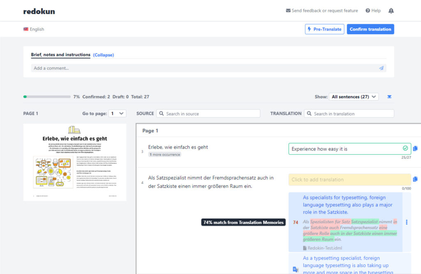Click the envelope Send feedback icon
Viewport: 421px width, 274px height.
tap(288, 11)
